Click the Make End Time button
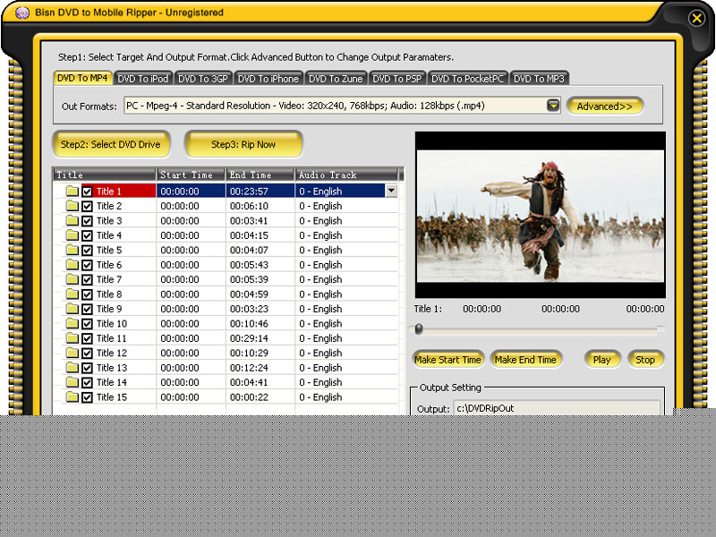This screenshot has height=537, width=716. click(525, 360)
